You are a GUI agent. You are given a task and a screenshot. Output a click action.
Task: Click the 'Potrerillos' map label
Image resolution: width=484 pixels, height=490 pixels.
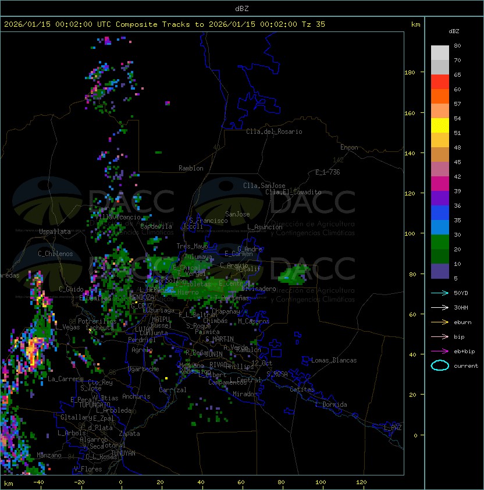tap(97, 321)
